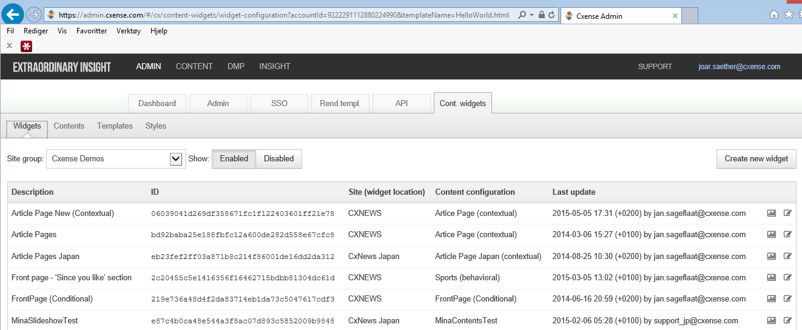Open statistics icon for Article Page New (Contextual) row
Image resolution: width=802 pixels, height=330 pixels.
point(772,214)
